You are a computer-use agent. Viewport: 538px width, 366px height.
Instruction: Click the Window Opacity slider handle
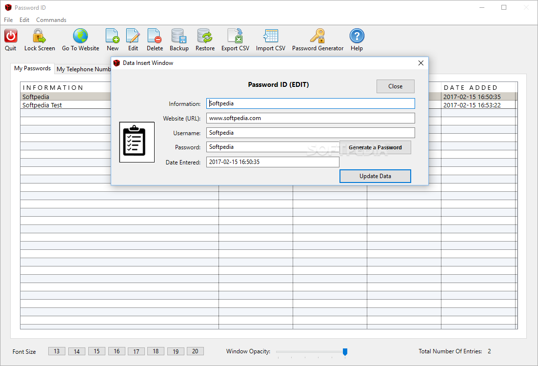[x=345, y=351]
